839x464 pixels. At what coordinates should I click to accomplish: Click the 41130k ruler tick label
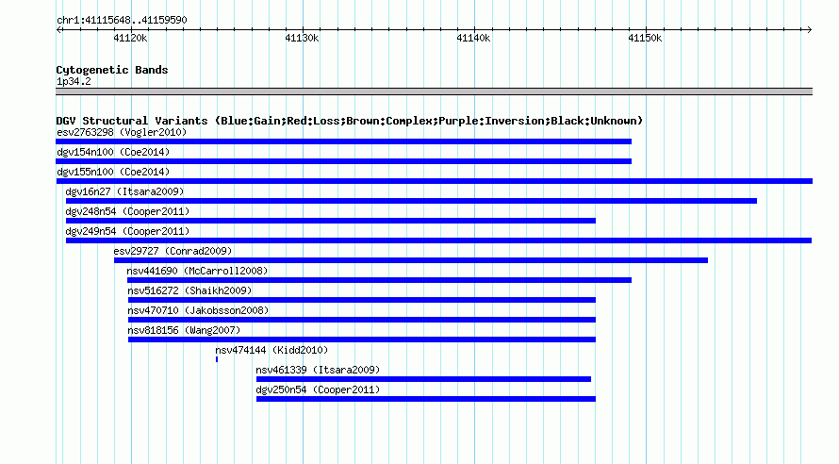coord(302,39)
